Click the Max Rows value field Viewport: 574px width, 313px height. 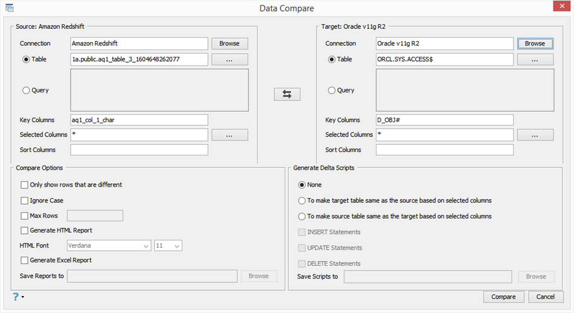tap(95, 216)
